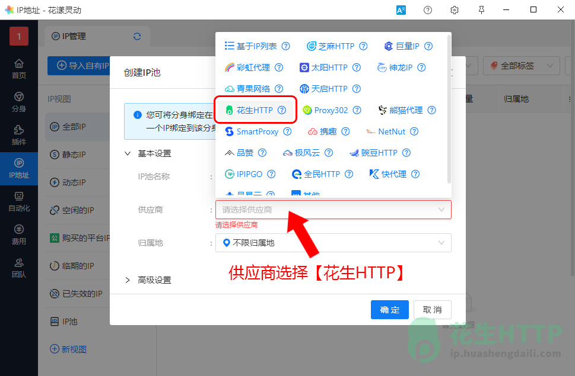The width and height of the screenshot is (575, 376).
Task: Open help for 神龙IP
Action: (x=421, y=68)
